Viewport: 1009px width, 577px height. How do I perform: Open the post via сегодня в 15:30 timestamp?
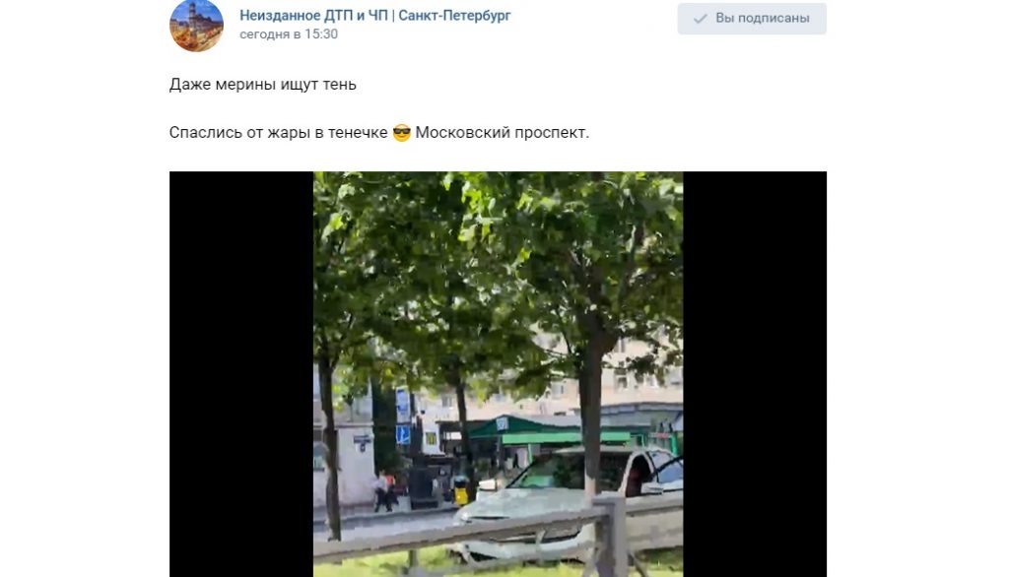[x=289, y=34]
